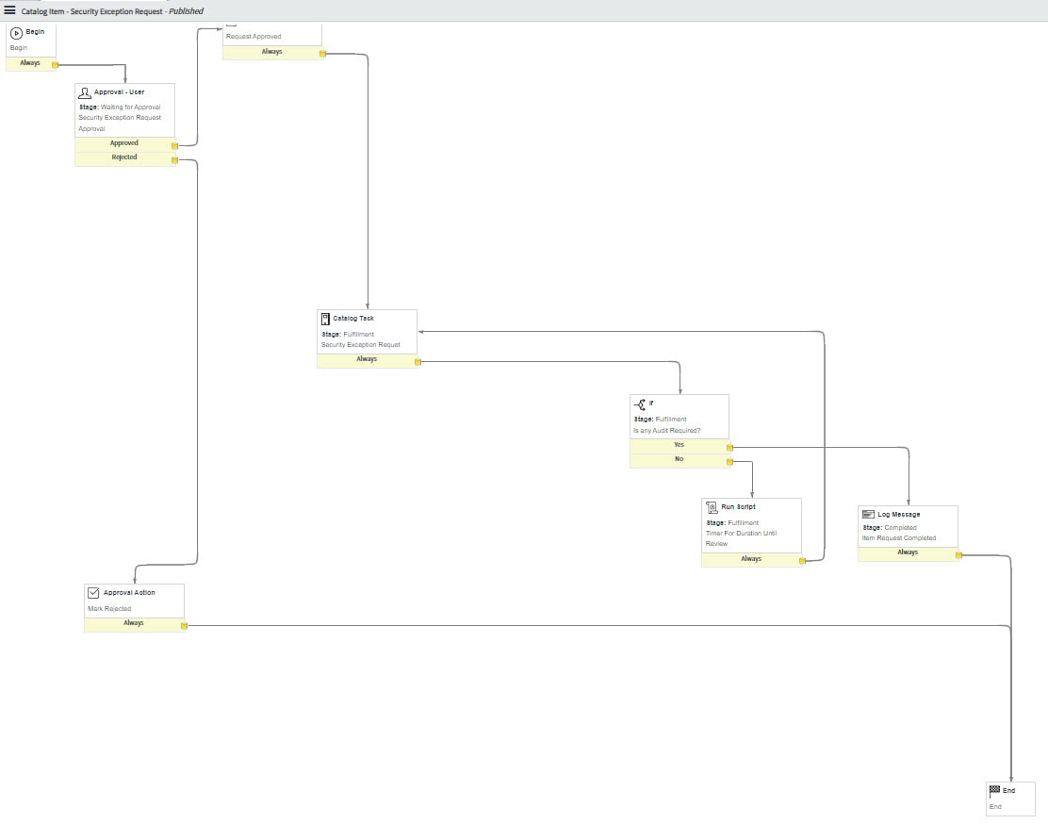1048x824 pixels.
Task: Click the Published status in the title bar
Action: [x=185, y=10]
